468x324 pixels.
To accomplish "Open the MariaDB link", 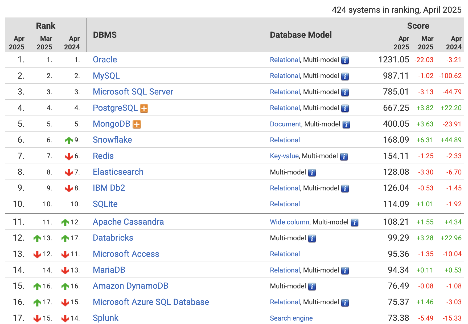I will (x=109, y=270).
